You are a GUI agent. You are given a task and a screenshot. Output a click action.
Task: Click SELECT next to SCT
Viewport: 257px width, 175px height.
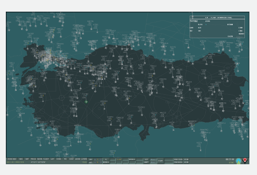coord(153,159)
